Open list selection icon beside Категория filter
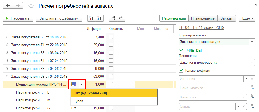The height and width of the screenshot is (112, 259). point(252,97)
